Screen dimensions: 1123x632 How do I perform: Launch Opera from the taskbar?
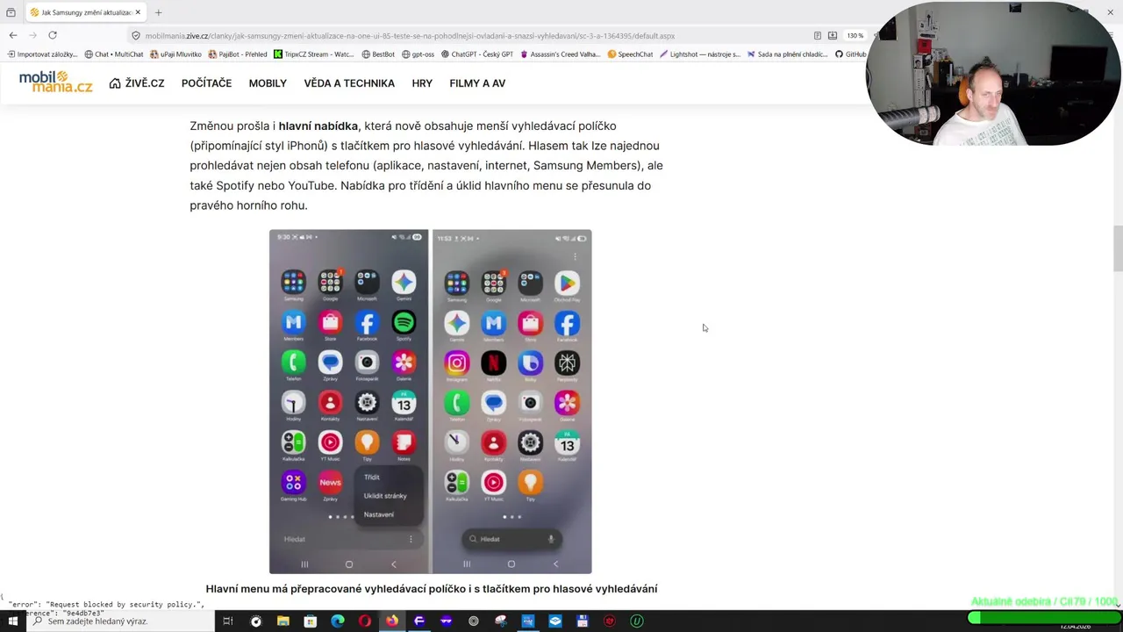click(x=365, y=621)
